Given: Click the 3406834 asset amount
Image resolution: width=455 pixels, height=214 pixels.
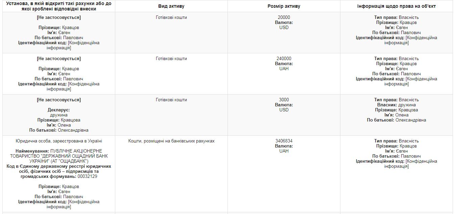Looking at the screenshot, I should (284, 141).
